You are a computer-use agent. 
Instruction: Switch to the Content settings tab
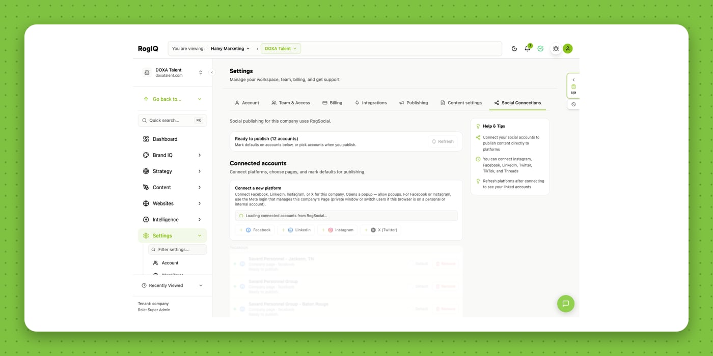coord(461,103)
